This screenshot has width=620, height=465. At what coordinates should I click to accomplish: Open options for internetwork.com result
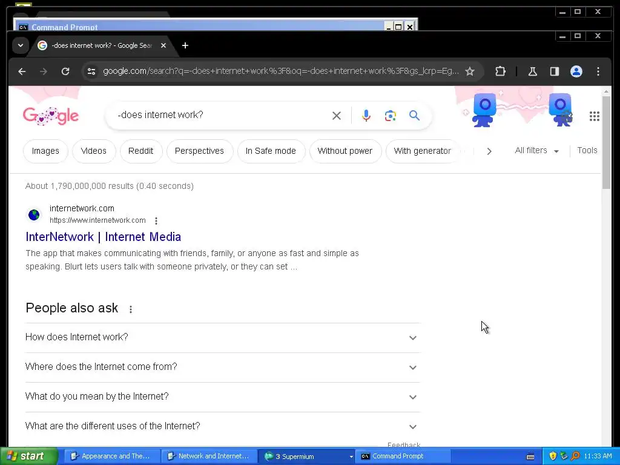pos(156,220)
